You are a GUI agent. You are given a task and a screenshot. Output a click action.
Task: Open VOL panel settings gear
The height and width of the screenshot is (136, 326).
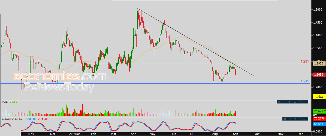pyautogui.click(x=300, y=102)
